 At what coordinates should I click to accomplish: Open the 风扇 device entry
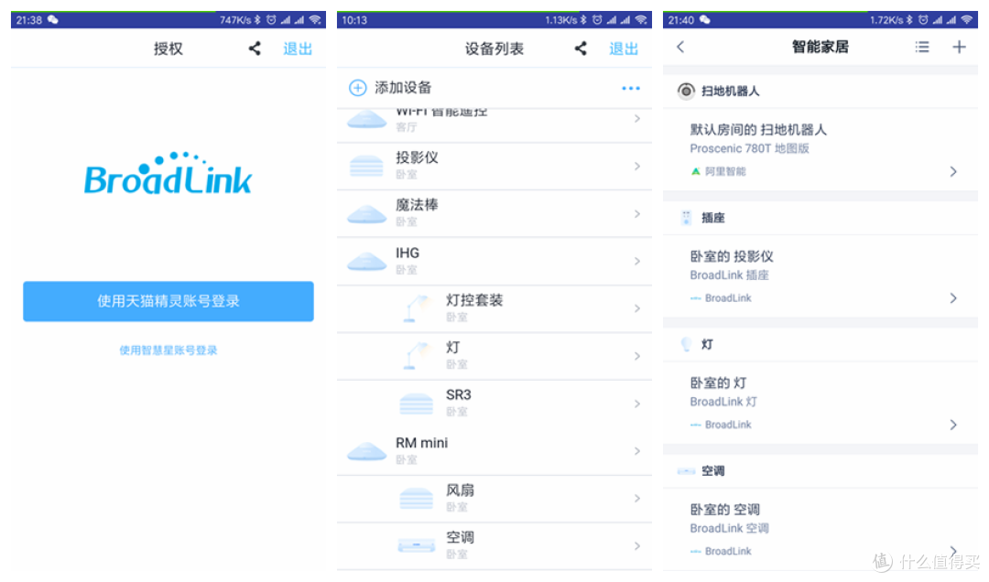[x=494, y=498]
